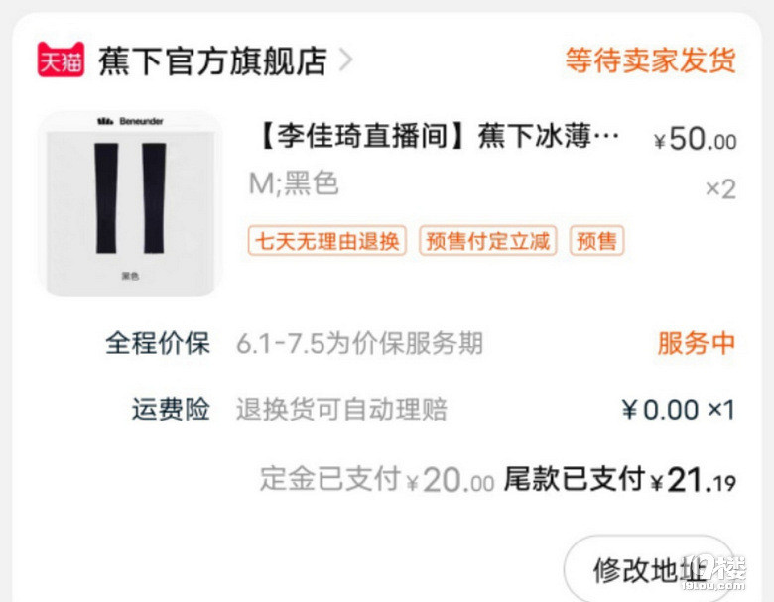Check the 服务中 service status

pos(697,343)
